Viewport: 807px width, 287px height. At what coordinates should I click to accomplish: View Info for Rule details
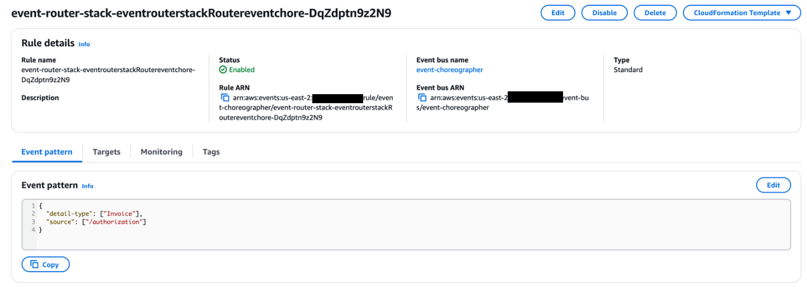click(x=84, y=44)
